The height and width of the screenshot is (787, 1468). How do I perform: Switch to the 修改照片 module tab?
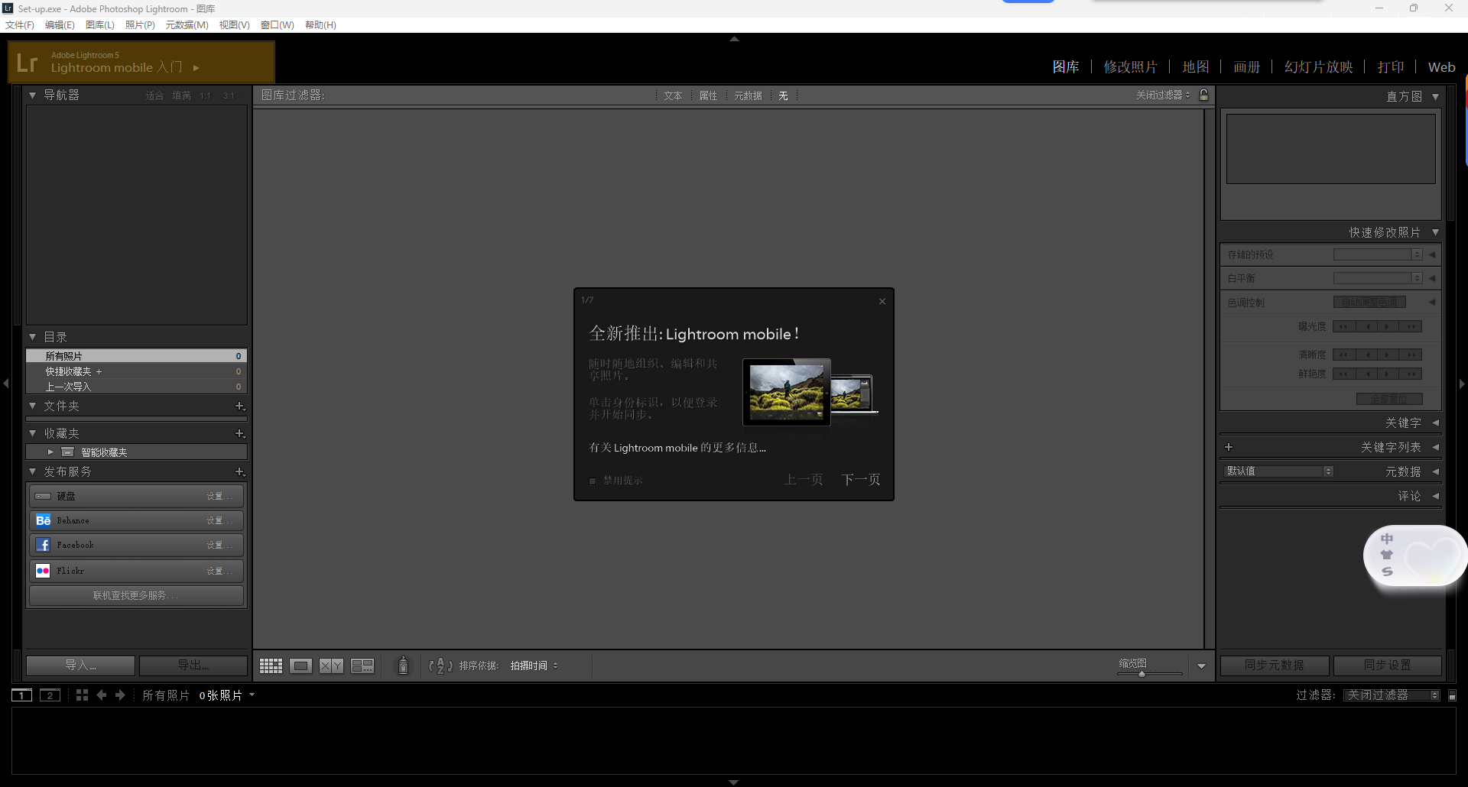tap(1130, 66)
